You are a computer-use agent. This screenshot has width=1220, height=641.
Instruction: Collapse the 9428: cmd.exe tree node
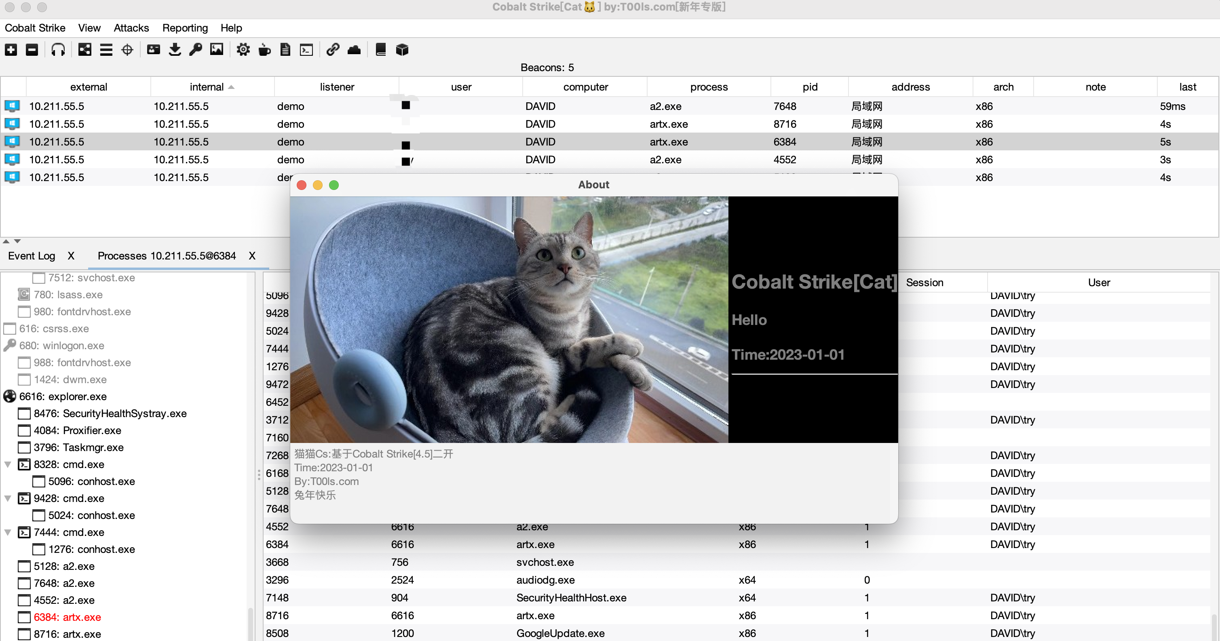(x=8, y=498)
